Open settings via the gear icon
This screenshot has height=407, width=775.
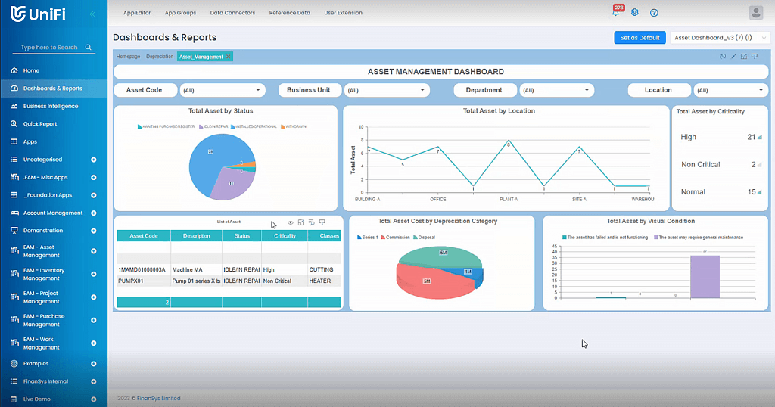point(635,13)
